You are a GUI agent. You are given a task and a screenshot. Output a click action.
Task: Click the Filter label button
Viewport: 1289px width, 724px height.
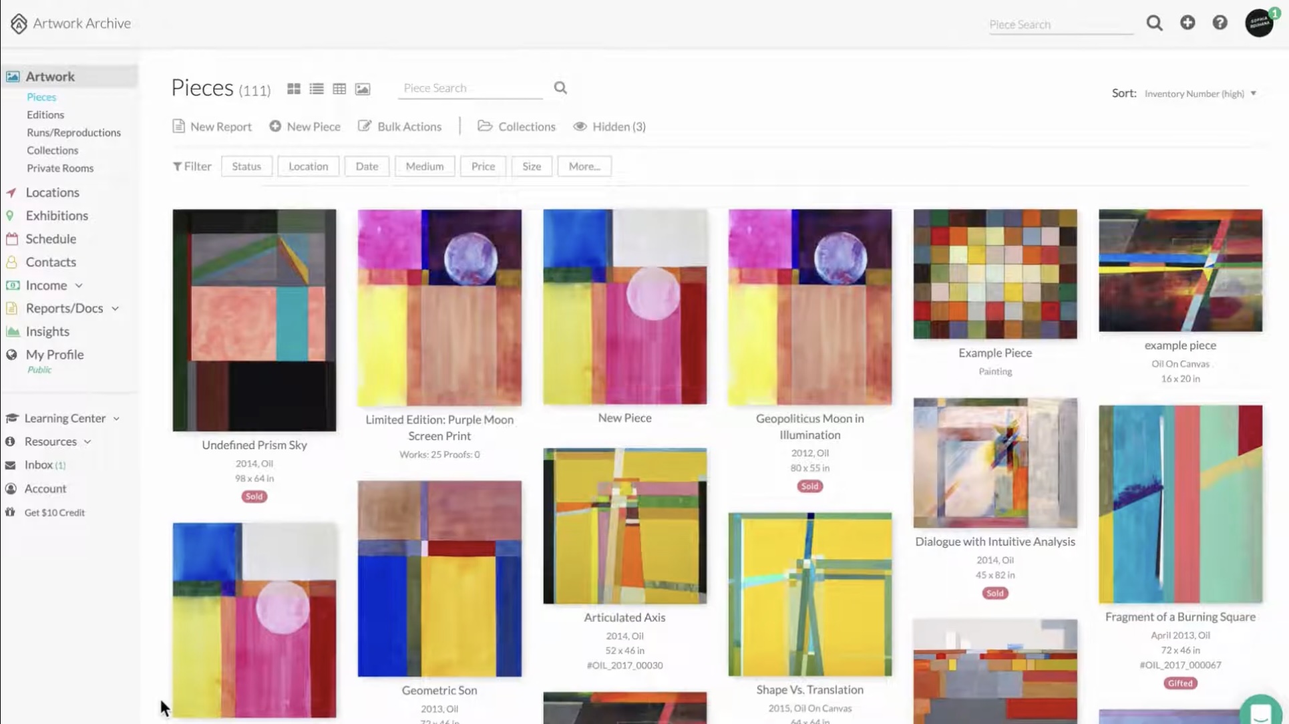tap(192, 166)
